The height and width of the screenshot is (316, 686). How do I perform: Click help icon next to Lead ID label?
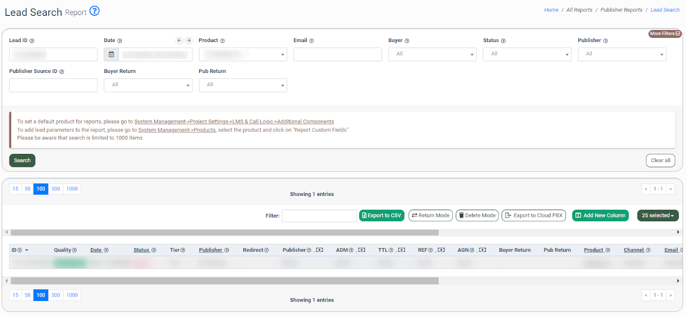pos(32,41)
